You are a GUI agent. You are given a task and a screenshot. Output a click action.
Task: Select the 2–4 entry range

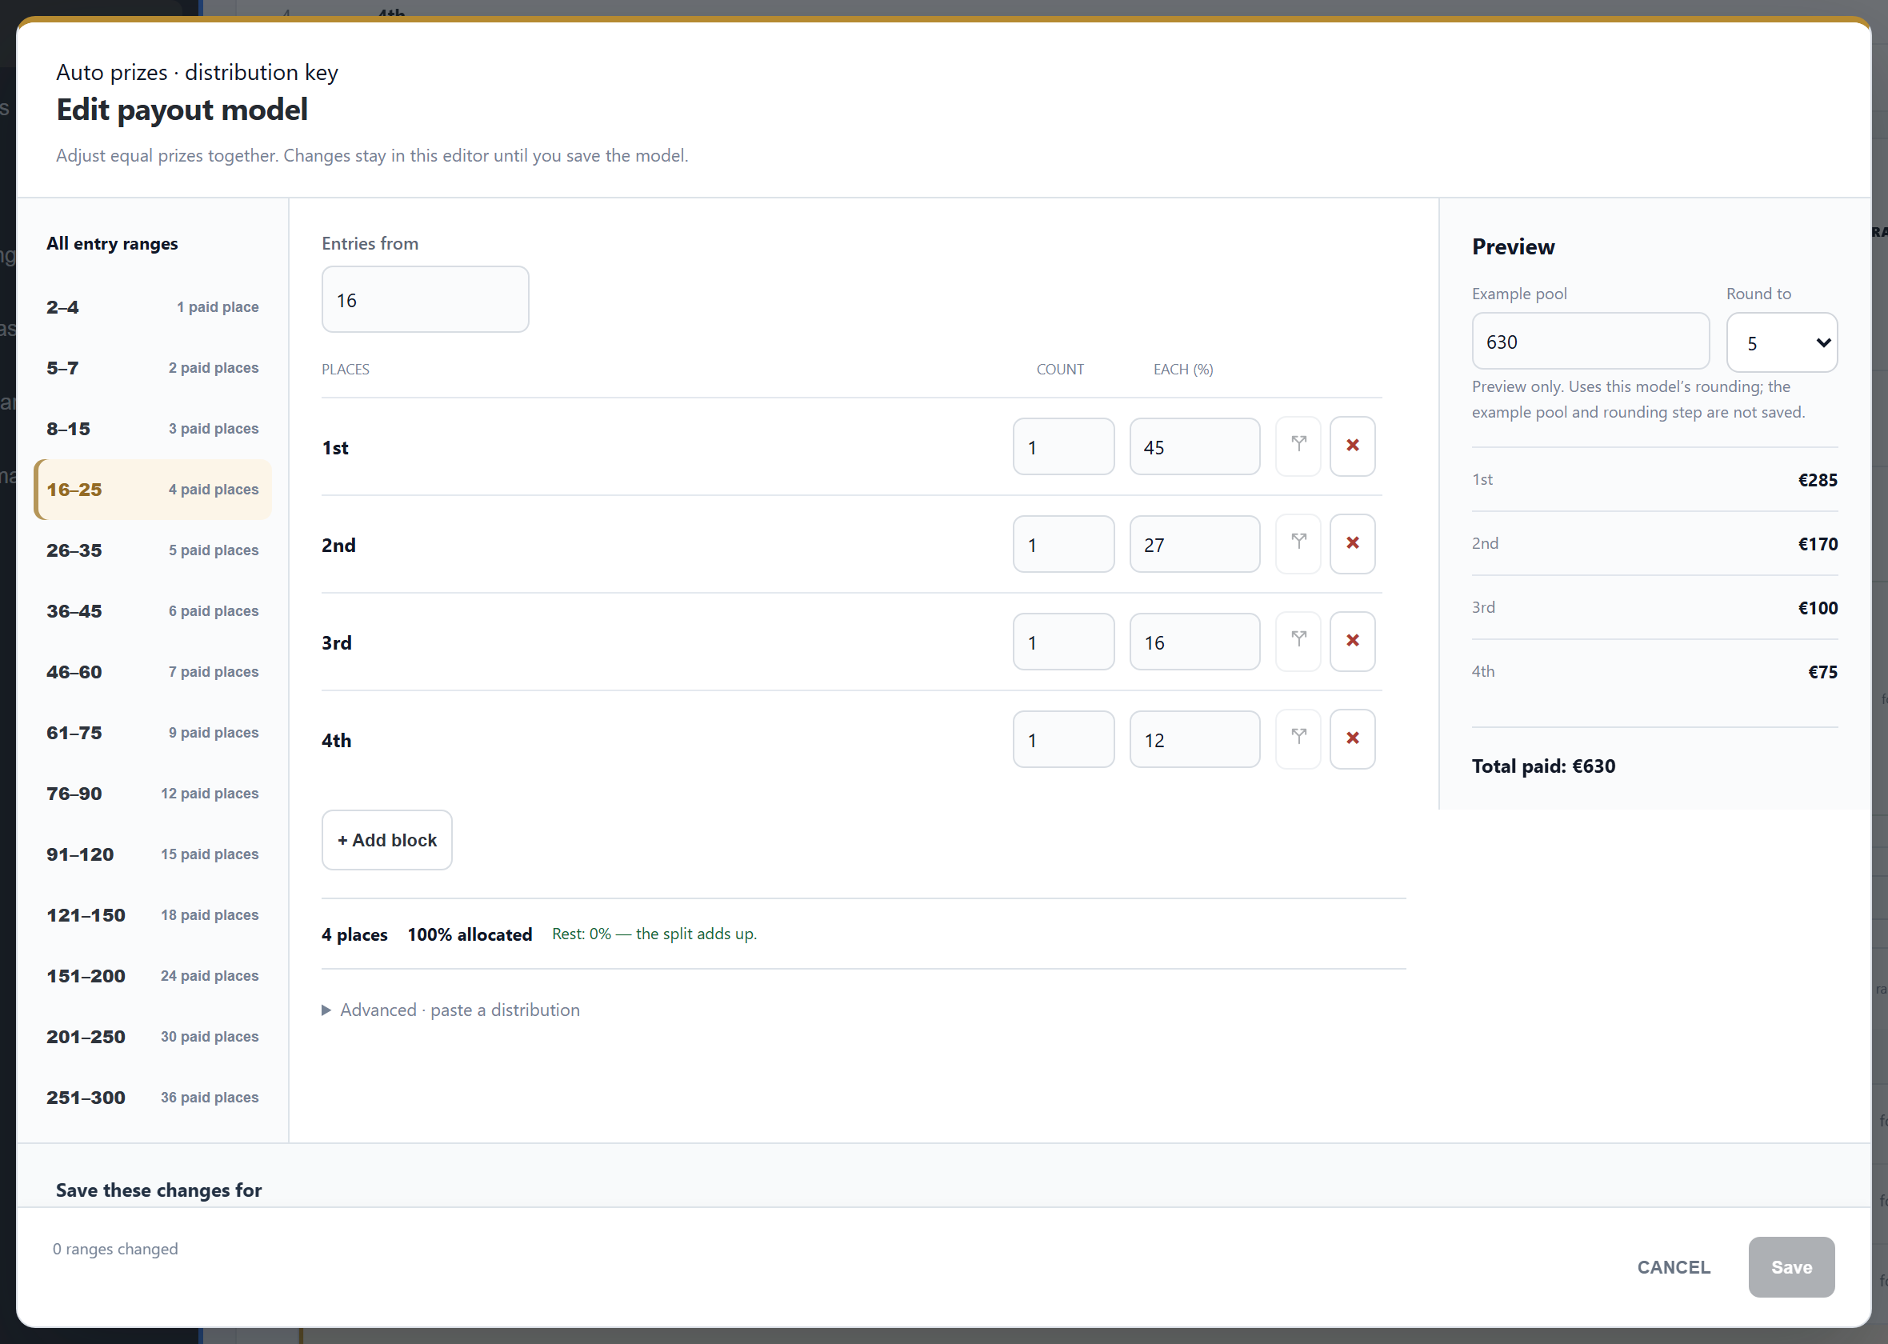click(152, 307)
